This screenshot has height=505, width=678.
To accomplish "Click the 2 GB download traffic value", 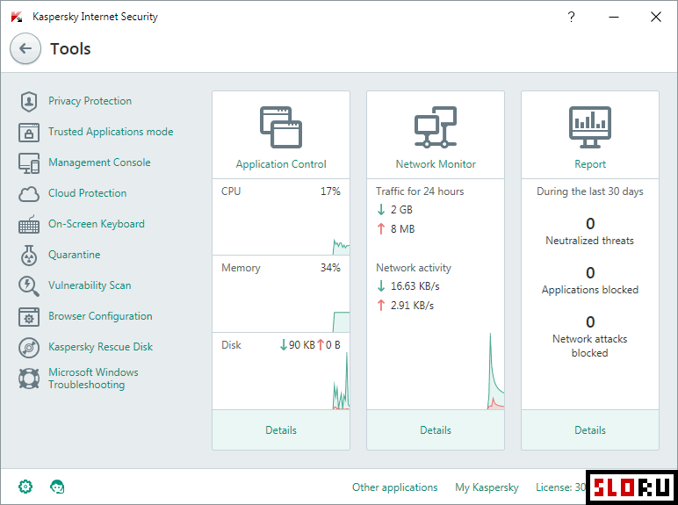I will point(401,210).
